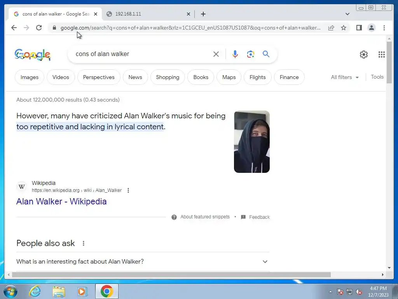The height and width of the screenshot is (299, 398).
Task: Open more options for Wikipedia result
Action: [x=128, y=190]
